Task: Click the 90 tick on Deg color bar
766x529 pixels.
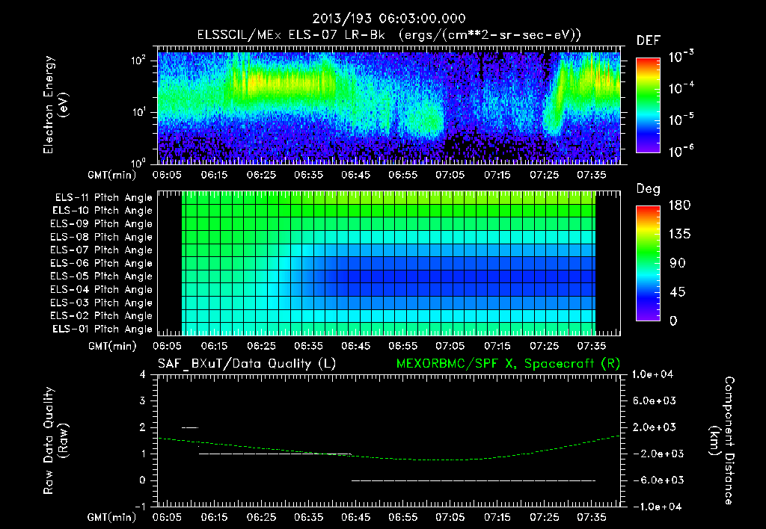Action: (678, 263)
